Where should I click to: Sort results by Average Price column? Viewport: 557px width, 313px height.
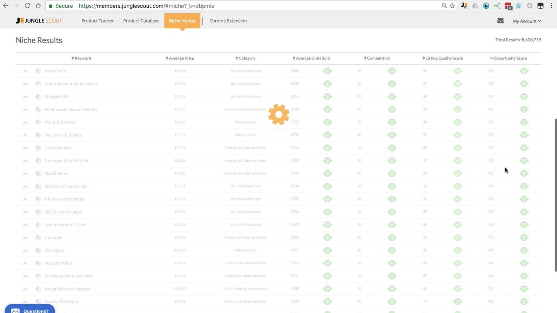(x=180, y=58)
